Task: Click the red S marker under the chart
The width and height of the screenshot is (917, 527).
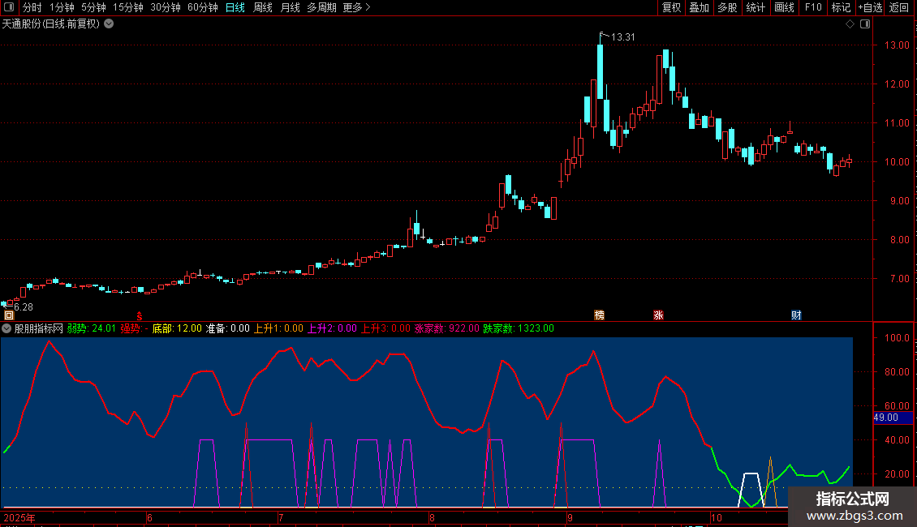Action: click(139, 315)
